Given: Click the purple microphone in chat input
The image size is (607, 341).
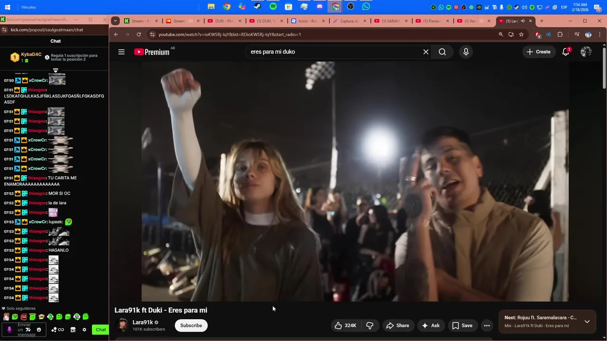Looking at the screenshot, I should (x=9, y=330).
